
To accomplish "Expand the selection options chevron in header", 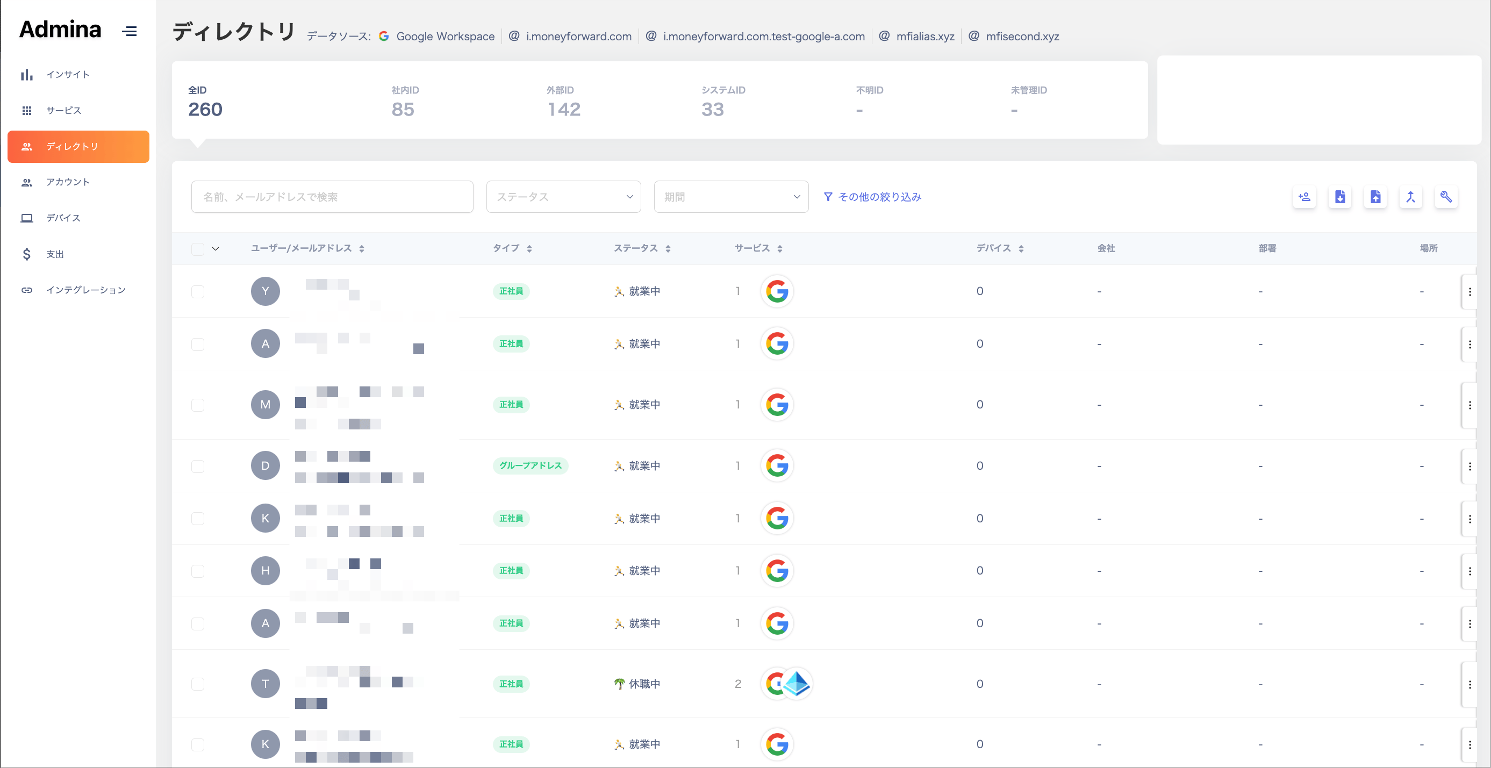I will click(x=216, y=249).
